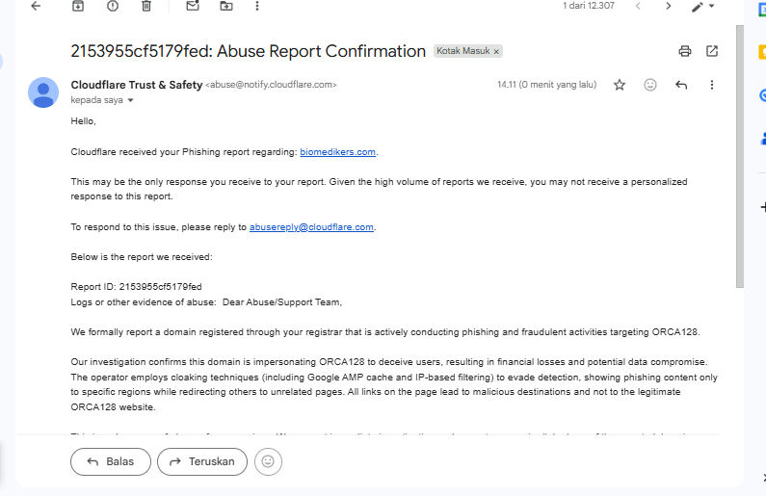
Task: Delete this email with trash icon
Action: [146, 6]
